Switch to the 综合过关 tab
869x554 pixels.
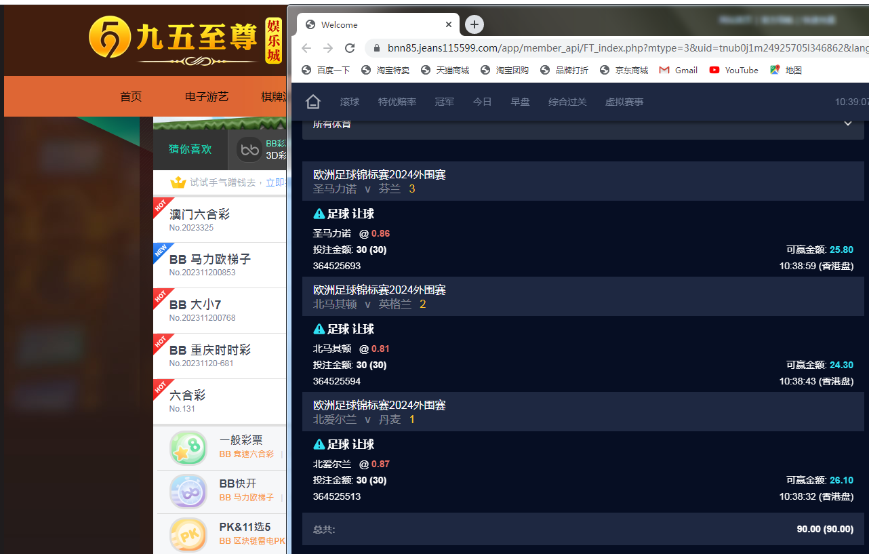tap(568, 102)
